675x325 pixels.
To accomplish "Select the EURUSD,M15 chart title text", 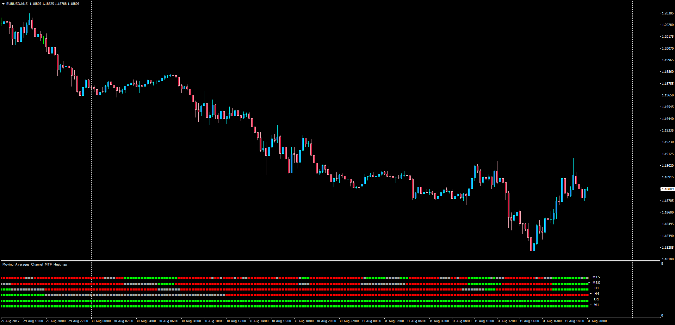I will 17,4.
